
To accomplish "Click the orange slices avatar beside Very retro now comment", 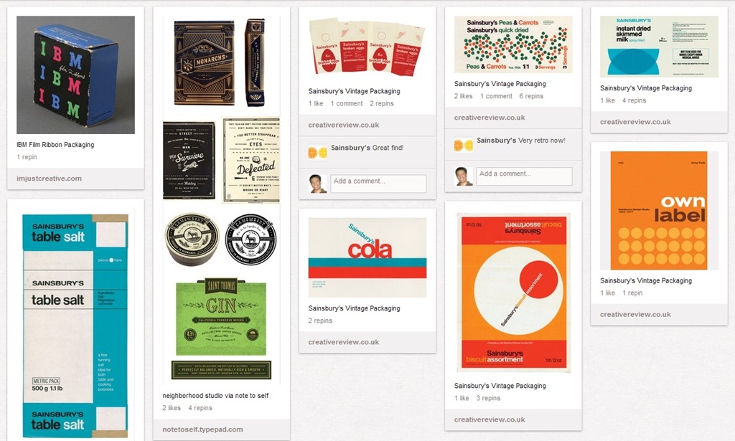I will 463,145.
